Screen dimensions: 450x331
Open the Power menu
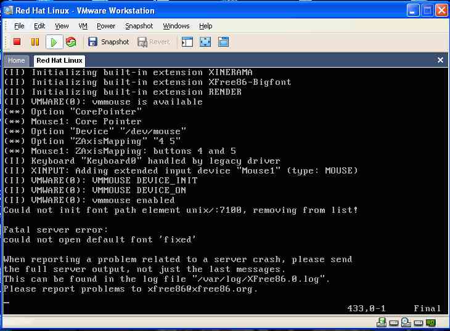click(106, 26)
